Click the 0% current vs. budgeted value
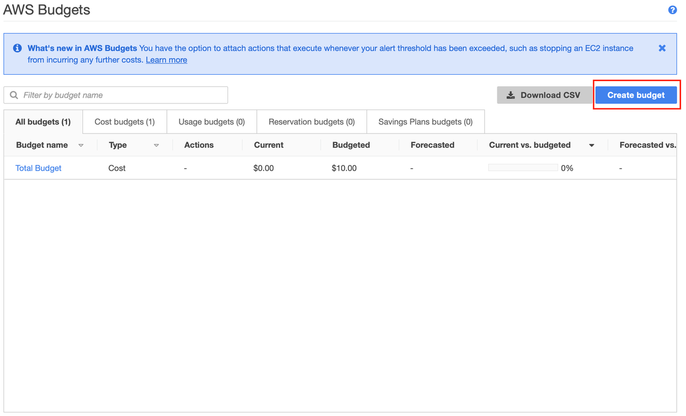Viewport: 686px width, 416px height. [x=567, y=168]
